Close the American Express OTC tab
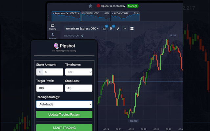The width and height of the screenshot is (210, 131). tap(53, 13)
